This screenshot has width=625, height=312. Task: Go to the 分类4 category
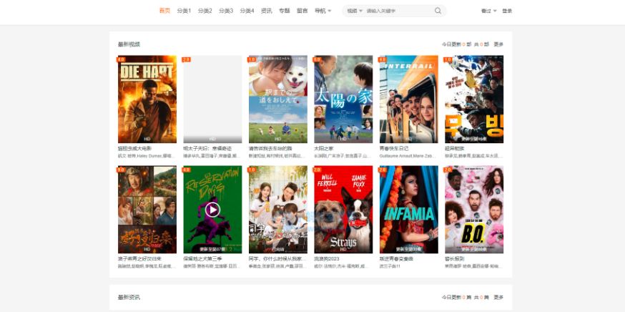[x=247, y=11]
